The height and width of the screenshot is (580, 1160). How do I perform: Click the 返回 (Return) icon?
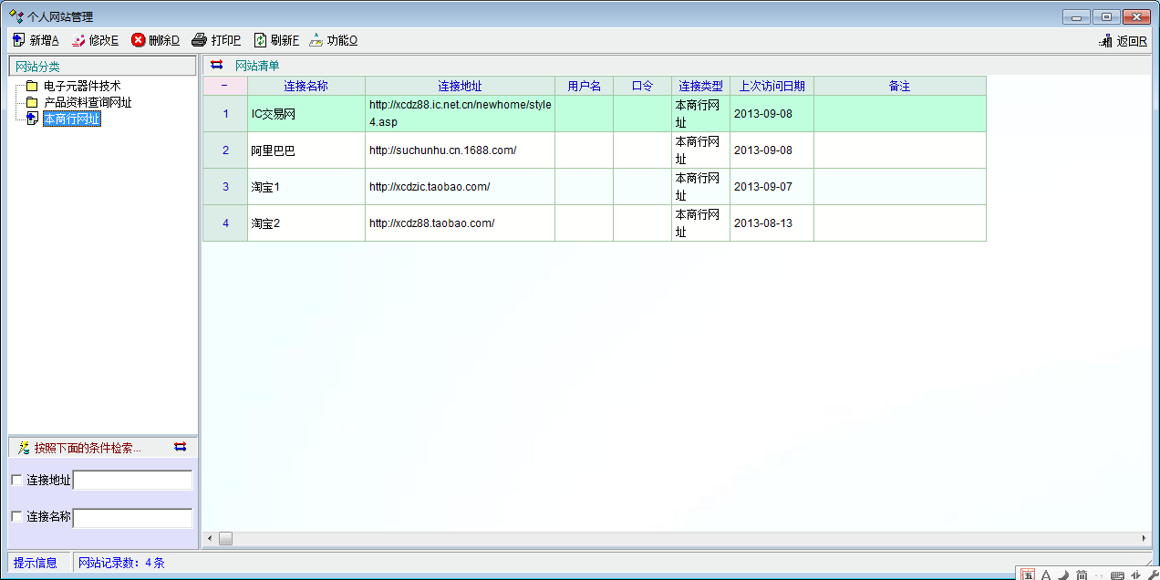pos(1107,41)
